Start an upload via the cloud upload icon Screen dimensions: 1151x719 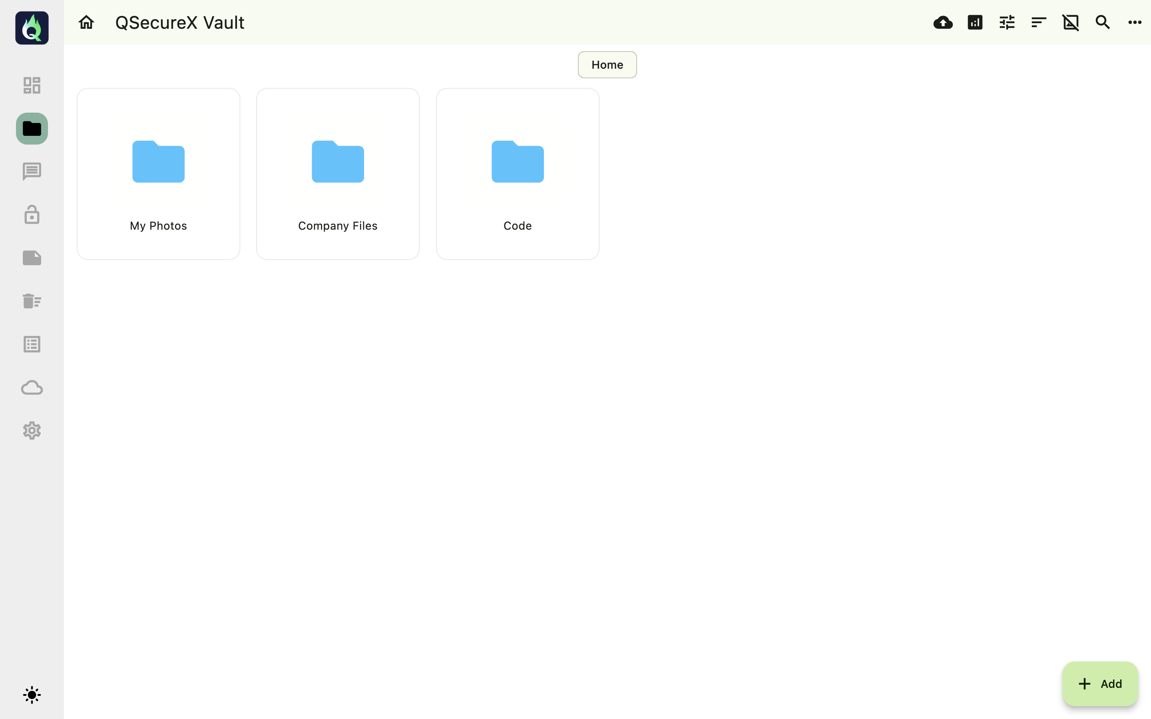pyautogui.click(x=942, y=22)
